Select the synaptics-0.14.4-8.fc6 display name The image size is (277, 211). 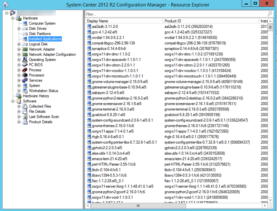pyautogui.click(x=109, y=49)
